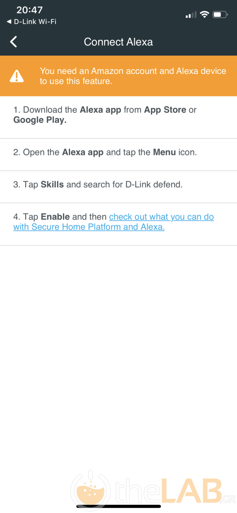
Task: Select the bold App Store text
Action: [x=165, y=110]
